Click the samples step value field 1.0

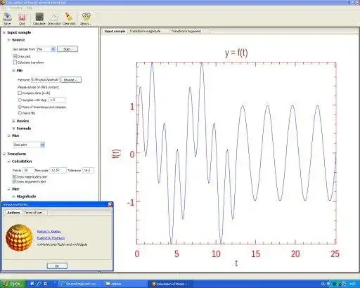point(57,100)
